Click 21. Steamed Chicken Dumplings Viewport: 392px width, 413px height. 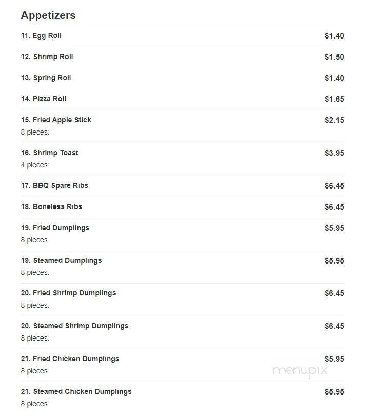tap(76, 392)
